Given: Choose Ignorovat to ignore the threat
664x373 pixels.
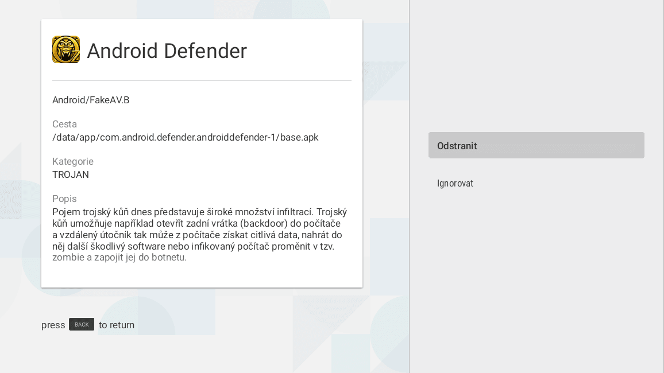Looking at the screenshot, I should (455, 183).
